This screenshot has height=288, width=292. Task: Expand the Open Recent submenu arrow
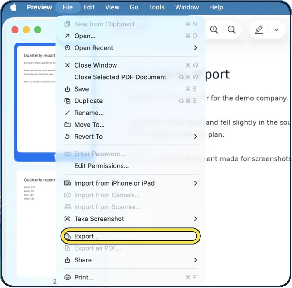point(195,48)
